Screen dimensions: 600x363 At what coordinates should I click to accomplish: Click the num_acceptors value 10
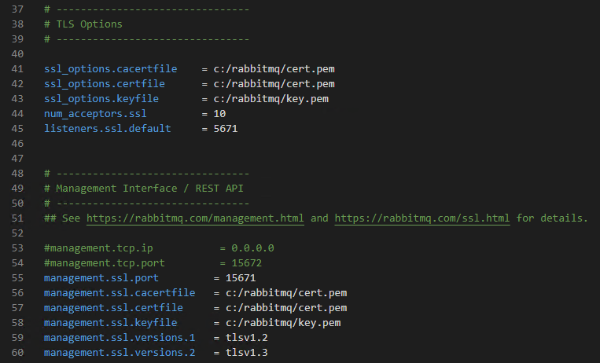pos(219,113)
